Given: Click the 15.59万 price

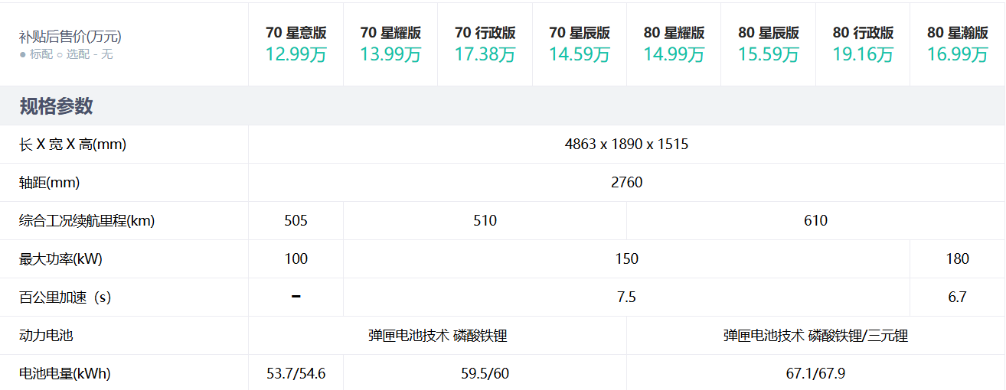Looking at the screenshot, I should click(769, 54).
